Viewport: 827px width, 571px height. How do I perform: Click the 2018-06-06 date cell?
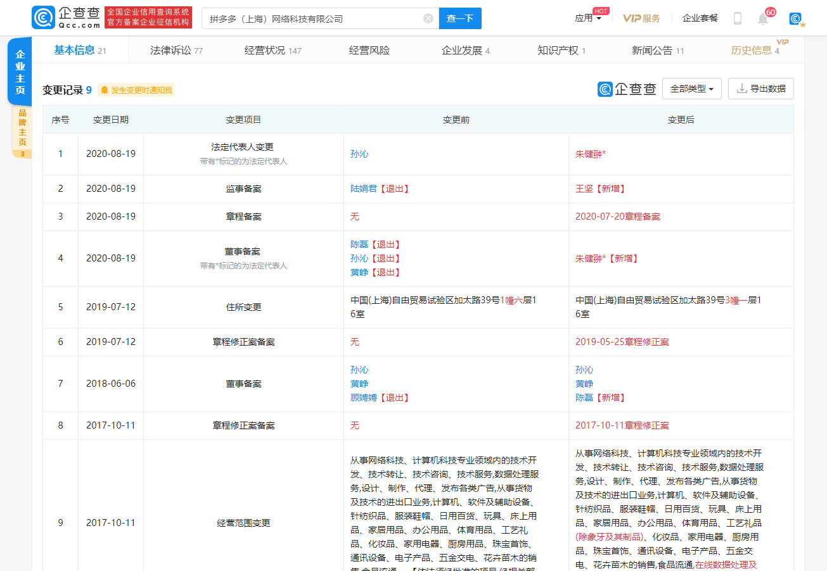[111, 384]
